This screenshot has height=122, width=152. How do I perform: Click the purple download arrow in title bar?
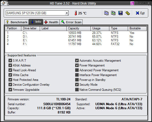(132, 3)
